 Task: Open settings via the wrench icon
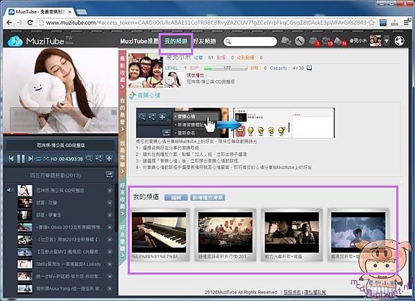coord(299,41)
